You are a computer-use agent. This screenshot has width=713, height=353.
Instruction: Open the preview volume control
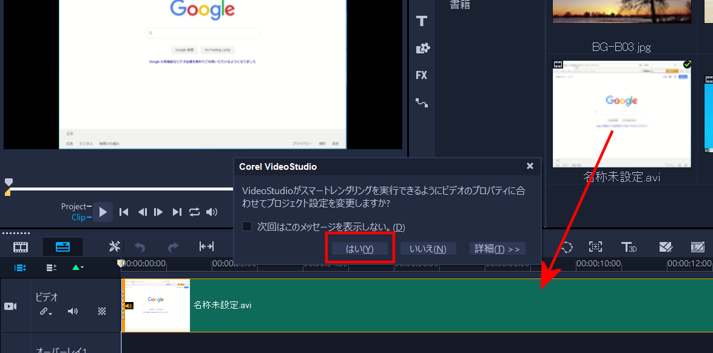211,212
